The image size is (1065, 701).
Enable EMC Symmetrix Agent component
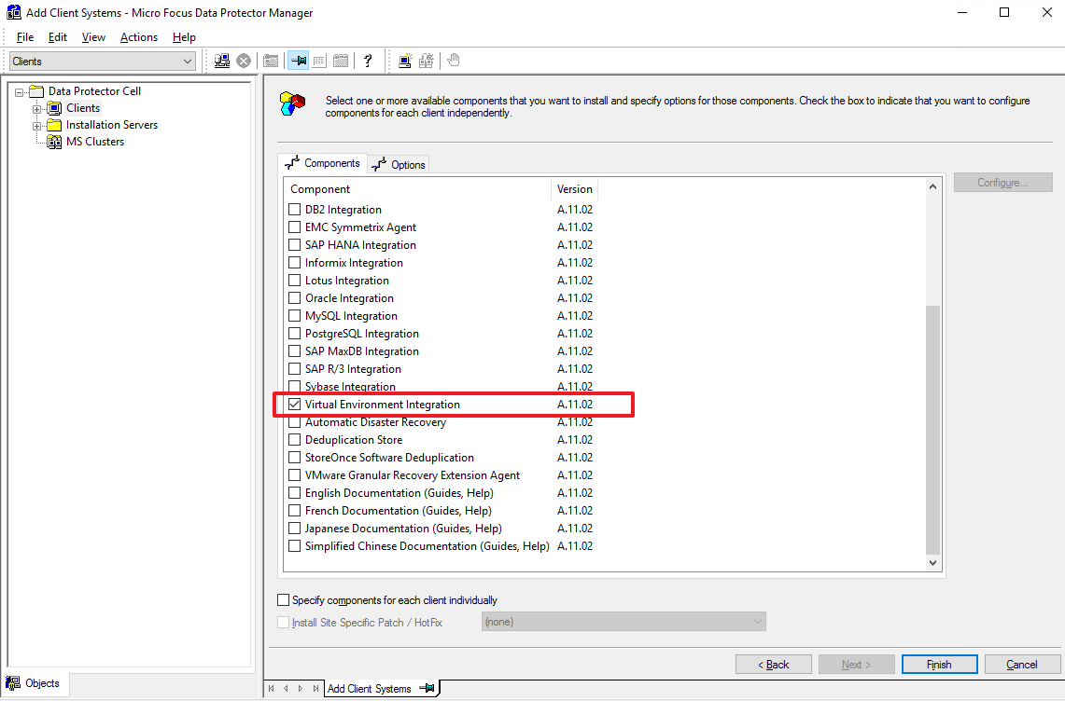[x=294, y=227]
